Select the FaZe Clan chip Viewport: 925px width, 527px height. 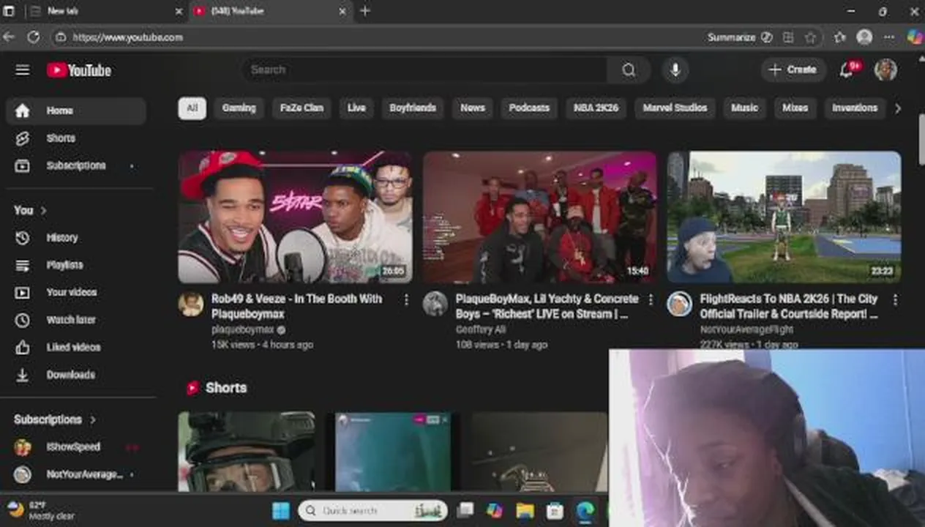[x=302, y=108]
